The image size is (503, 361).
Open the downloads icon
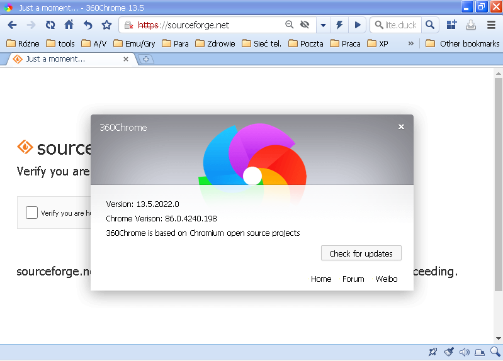click(x=471, y=25)
